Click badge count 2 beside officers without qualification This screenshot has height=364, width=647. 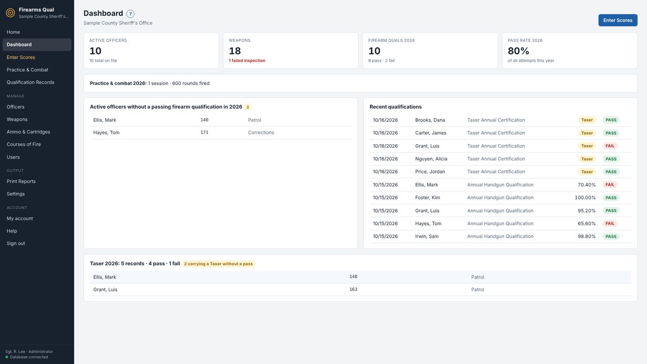[x=248, y=107]
